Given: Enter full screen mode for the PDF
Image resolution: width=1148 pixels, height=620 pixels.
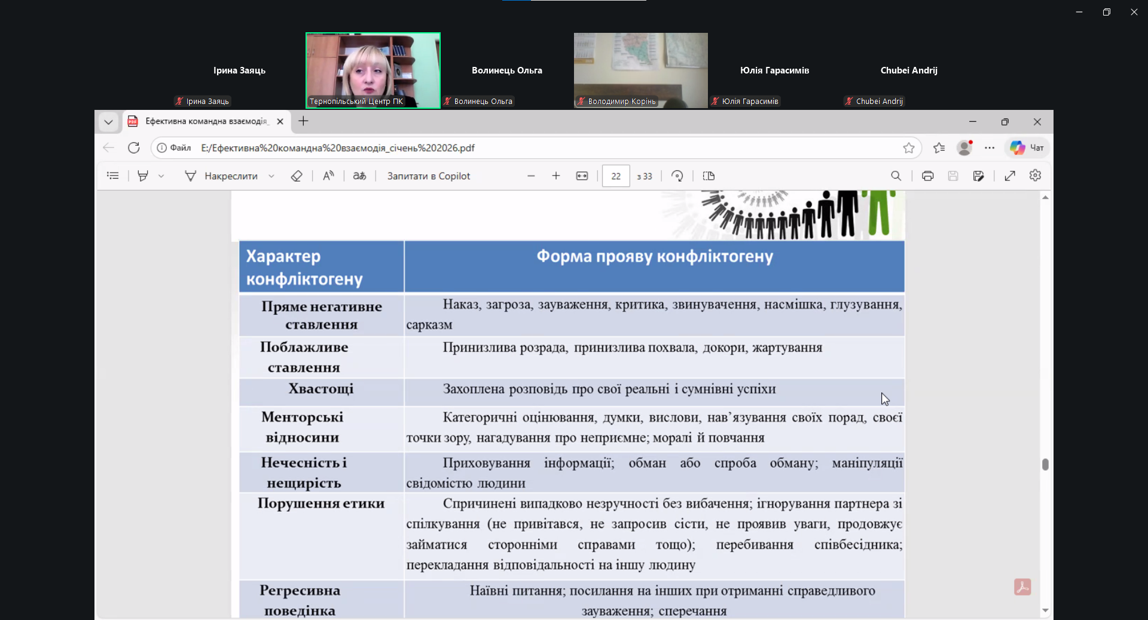Looking at the screenshot, I should pyautogui.click(x=1010, y=176).
